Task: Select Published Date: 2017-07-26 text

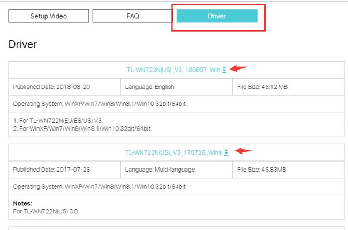Action: tap(51, 170)
